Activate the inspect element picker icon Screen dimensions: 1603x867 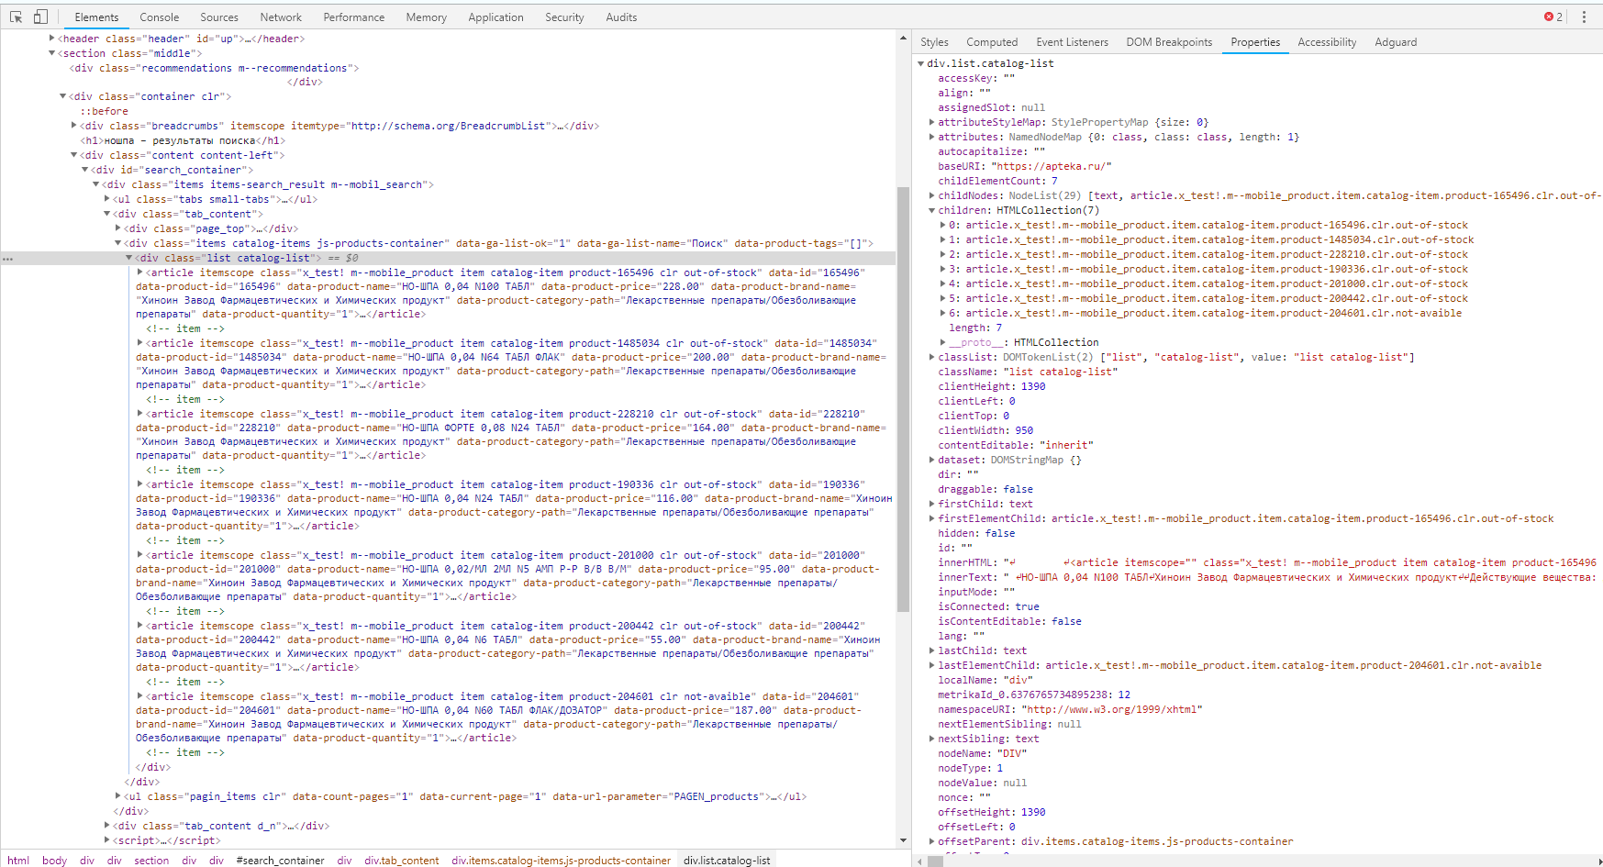(x=15, y=17)
